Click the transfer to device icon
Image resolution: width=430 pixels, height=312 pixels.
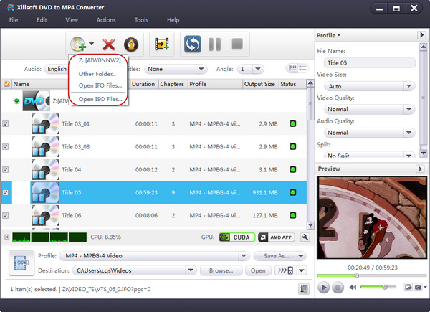click(x=286, y=270)
